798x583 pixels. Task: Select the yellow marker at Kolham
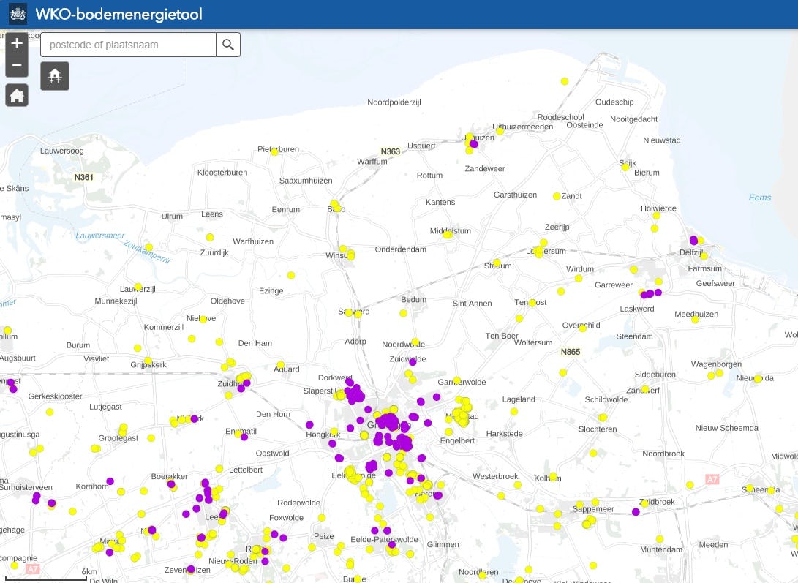[554, 477]
